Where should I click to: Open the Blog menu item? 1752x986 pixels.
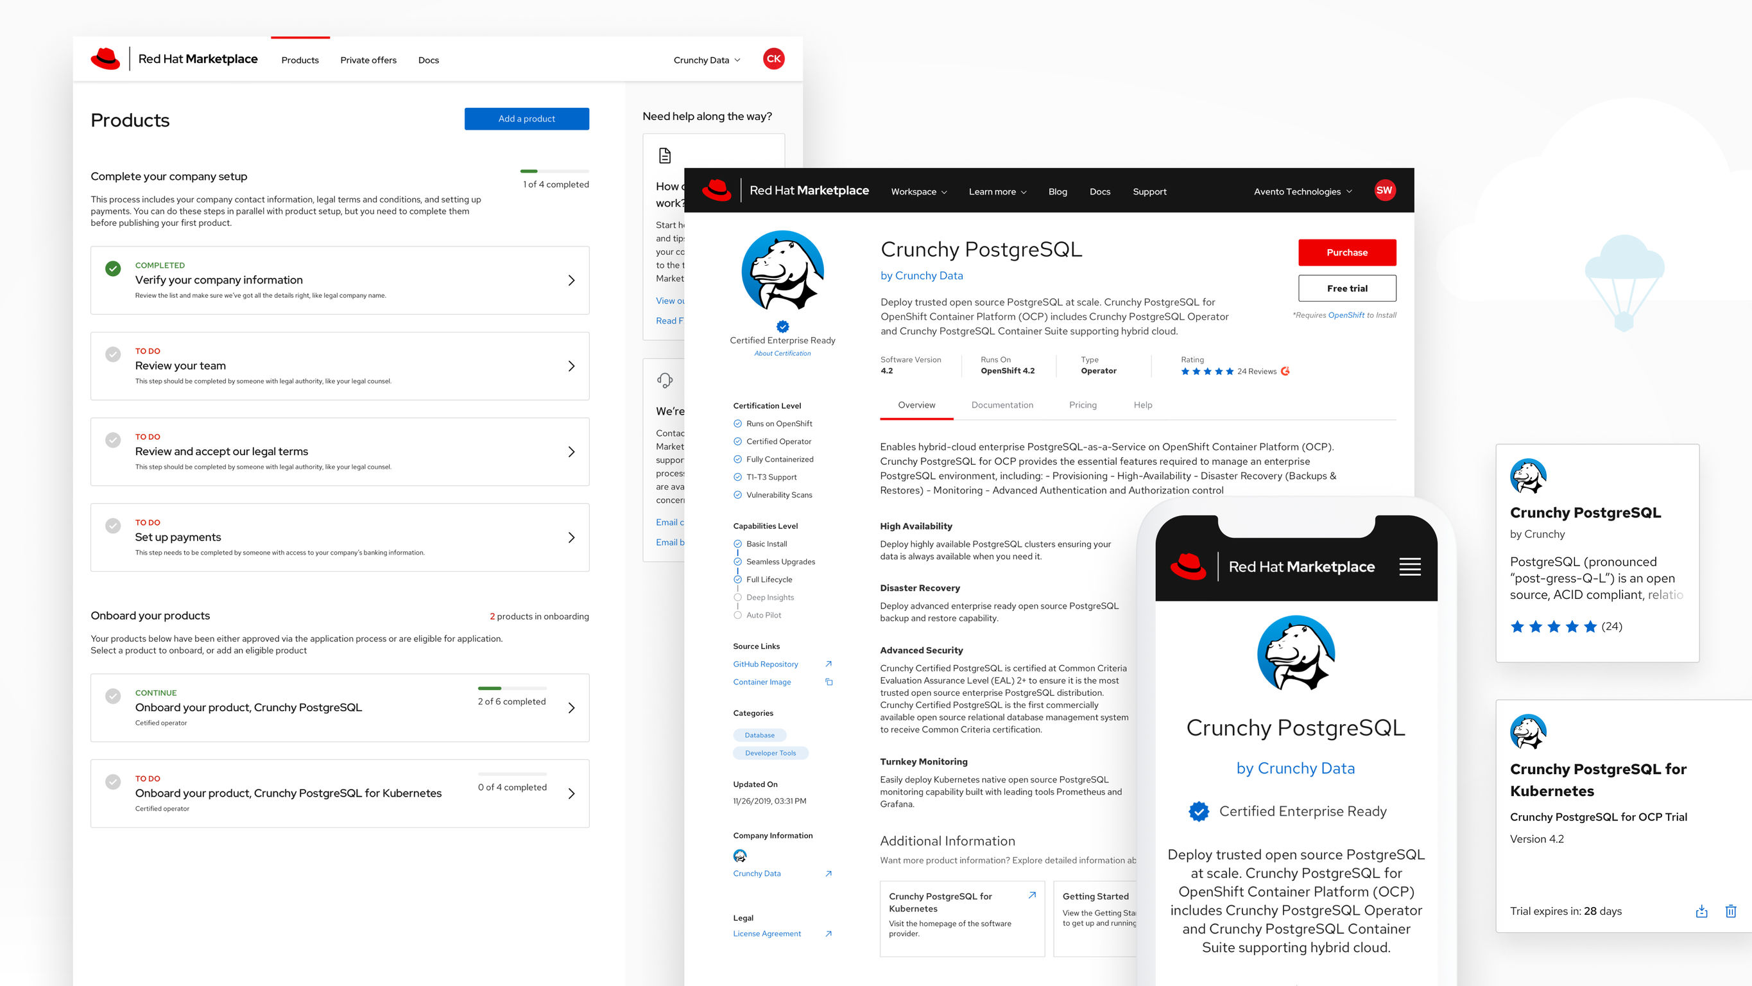[x=1058, y=191]
